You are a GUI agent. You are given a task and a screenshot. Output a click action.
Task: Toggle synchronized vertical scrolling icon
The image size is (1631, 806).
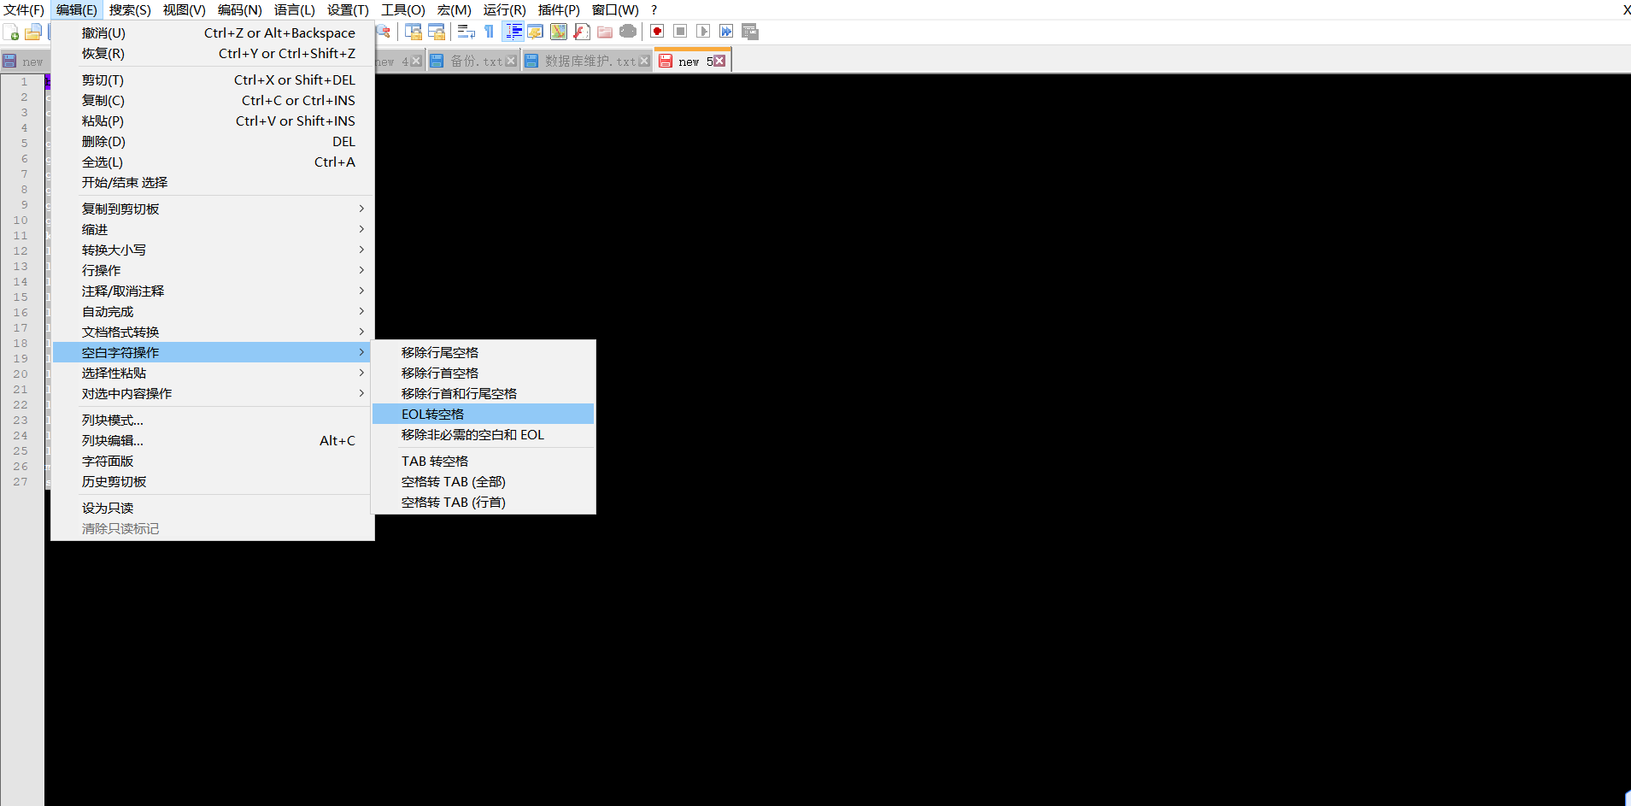[414, 32]
